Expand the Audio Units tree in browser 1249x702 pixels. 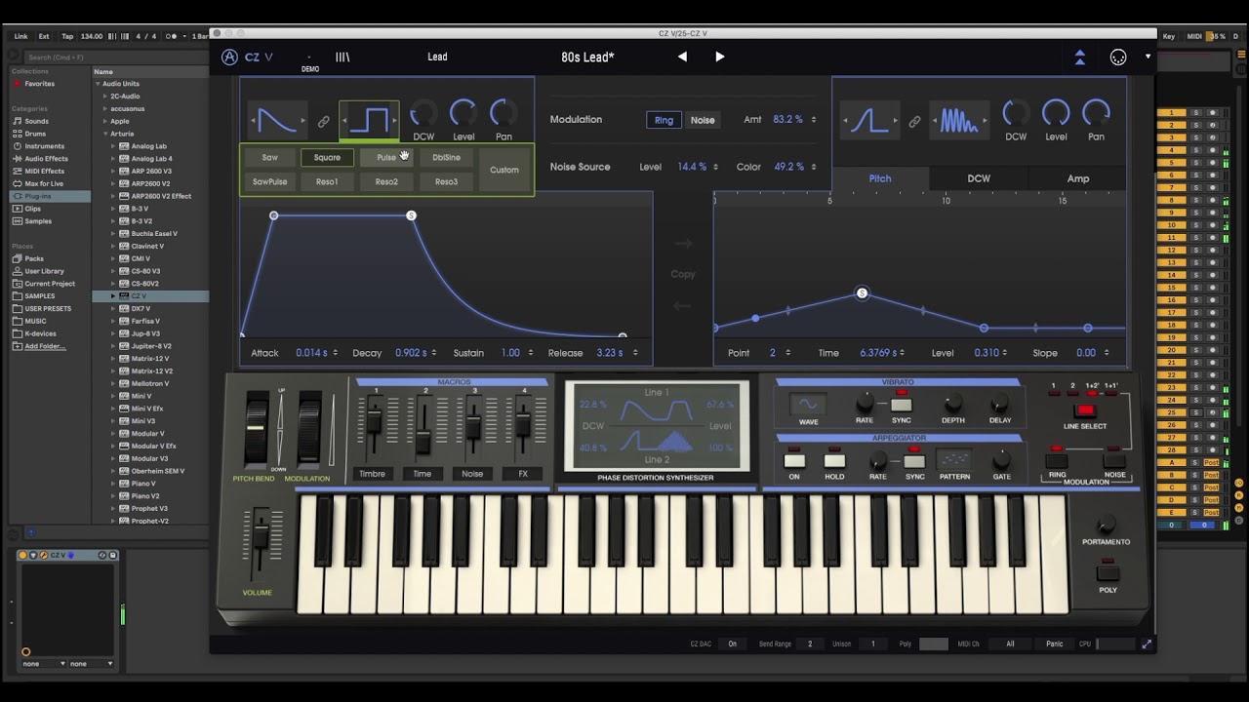(99, 84)
